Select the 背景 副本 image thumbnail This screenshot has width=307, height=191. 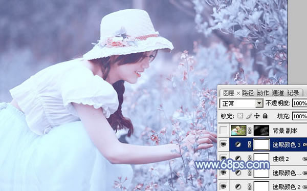238,131
